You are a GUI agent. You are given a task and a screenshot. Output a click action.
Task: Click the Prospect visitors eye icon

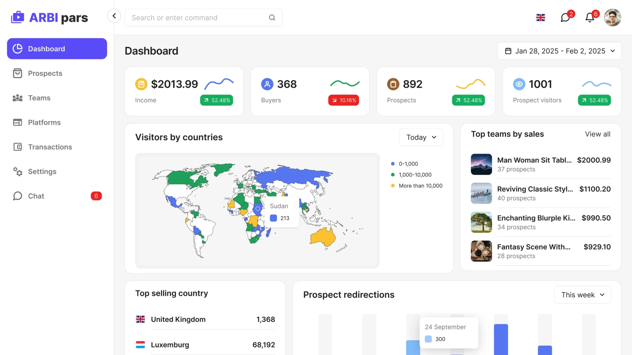[519, 84]
